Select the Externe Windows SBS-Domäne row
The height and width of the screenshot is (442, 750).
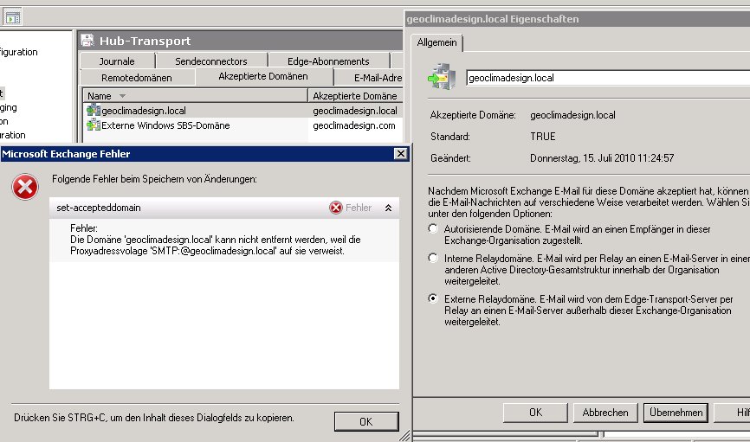[242, 125]
